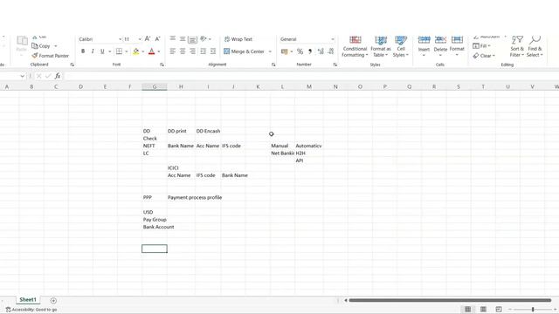Align cell text to the left
This screenshot has height=314, width=559.
click(173, 51)
